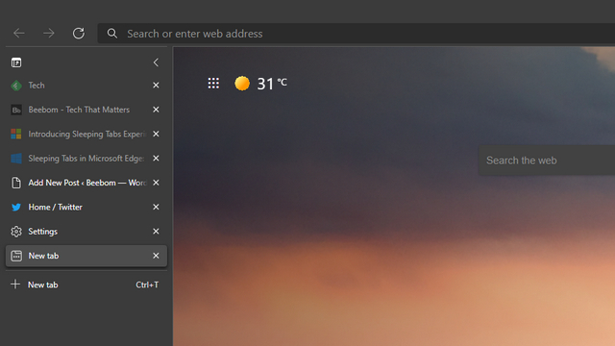
Task: Open the Introducing Sleeping Tabs Experiment tab
Action: coord(86,134)
